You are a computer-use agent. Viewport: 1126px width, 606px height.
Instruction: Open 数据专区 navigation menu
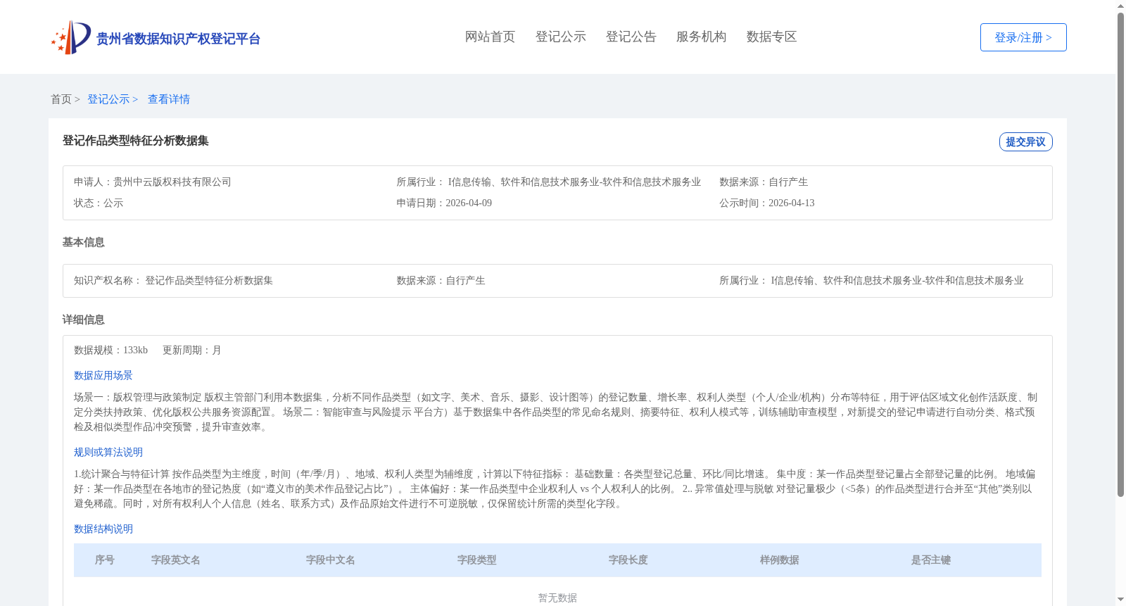coord(771,37)
